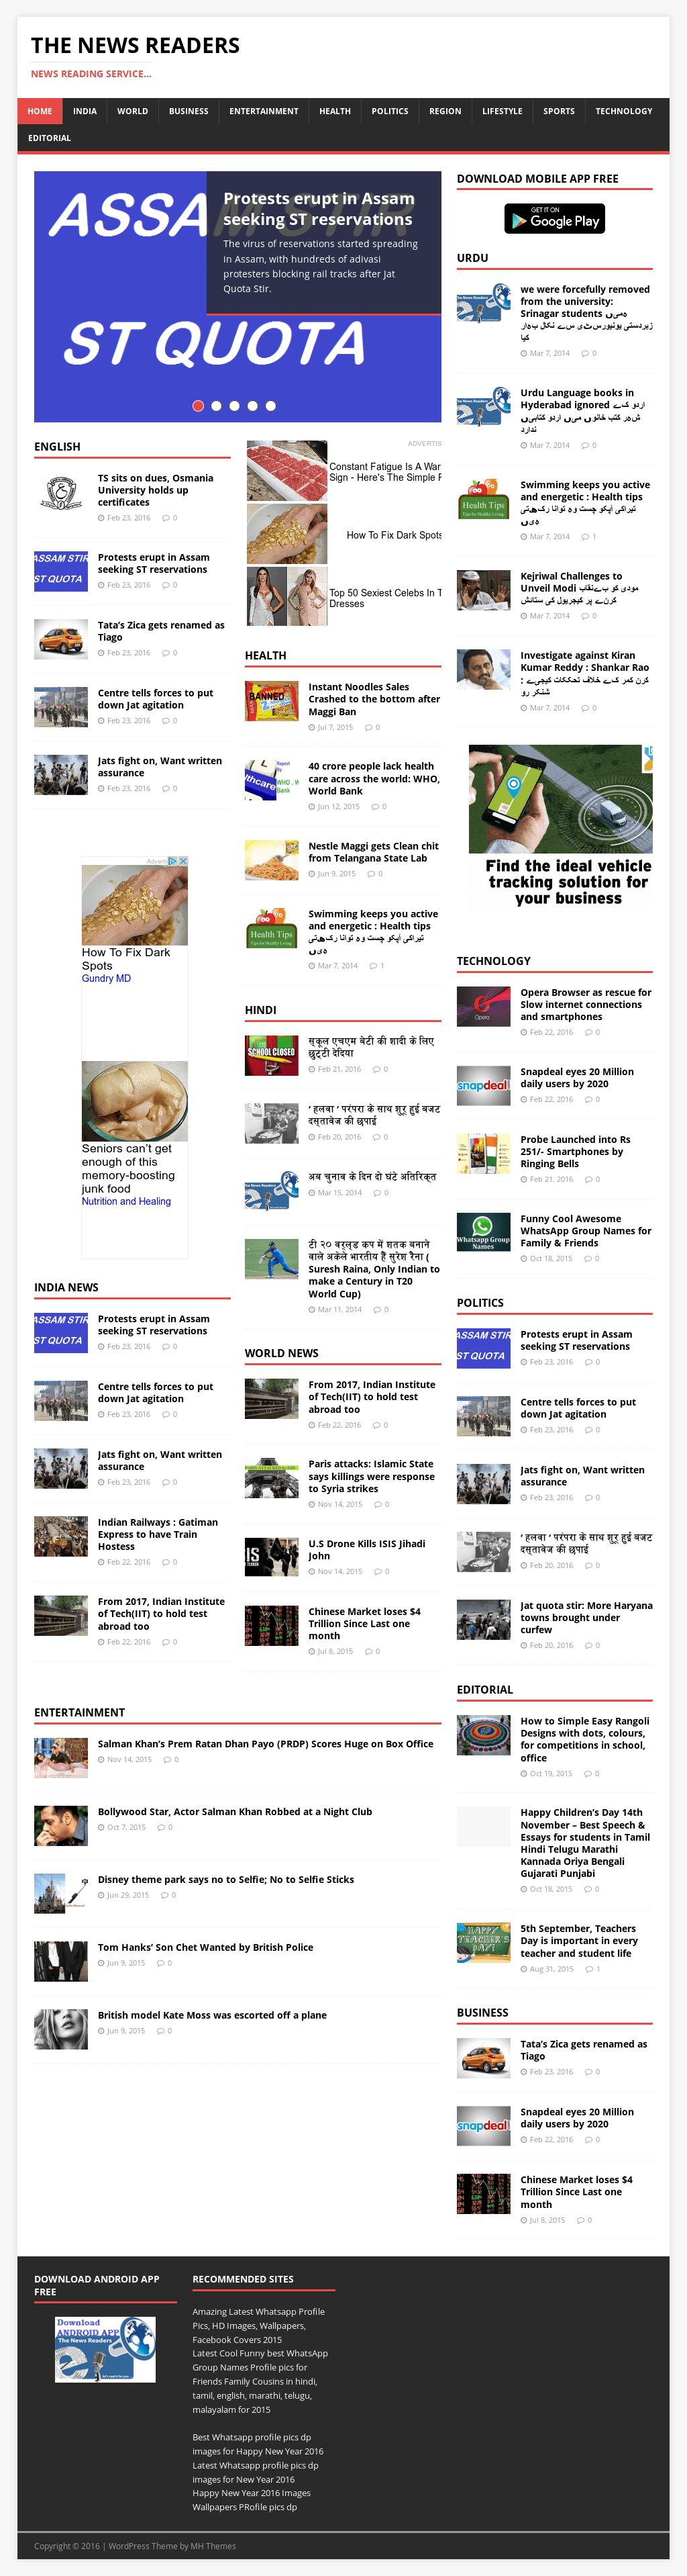The width and height of the screenshot is (687, 2576).
Task: Open Tata's Zica renamed as Tiago in the ENGLISH section
Action: point(161,631)
